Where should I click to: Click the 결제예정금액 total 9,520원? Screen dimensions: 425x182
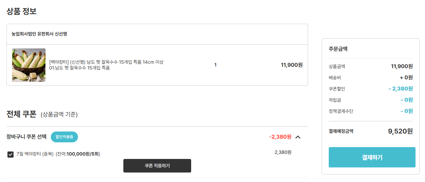(x=400, y=131)
